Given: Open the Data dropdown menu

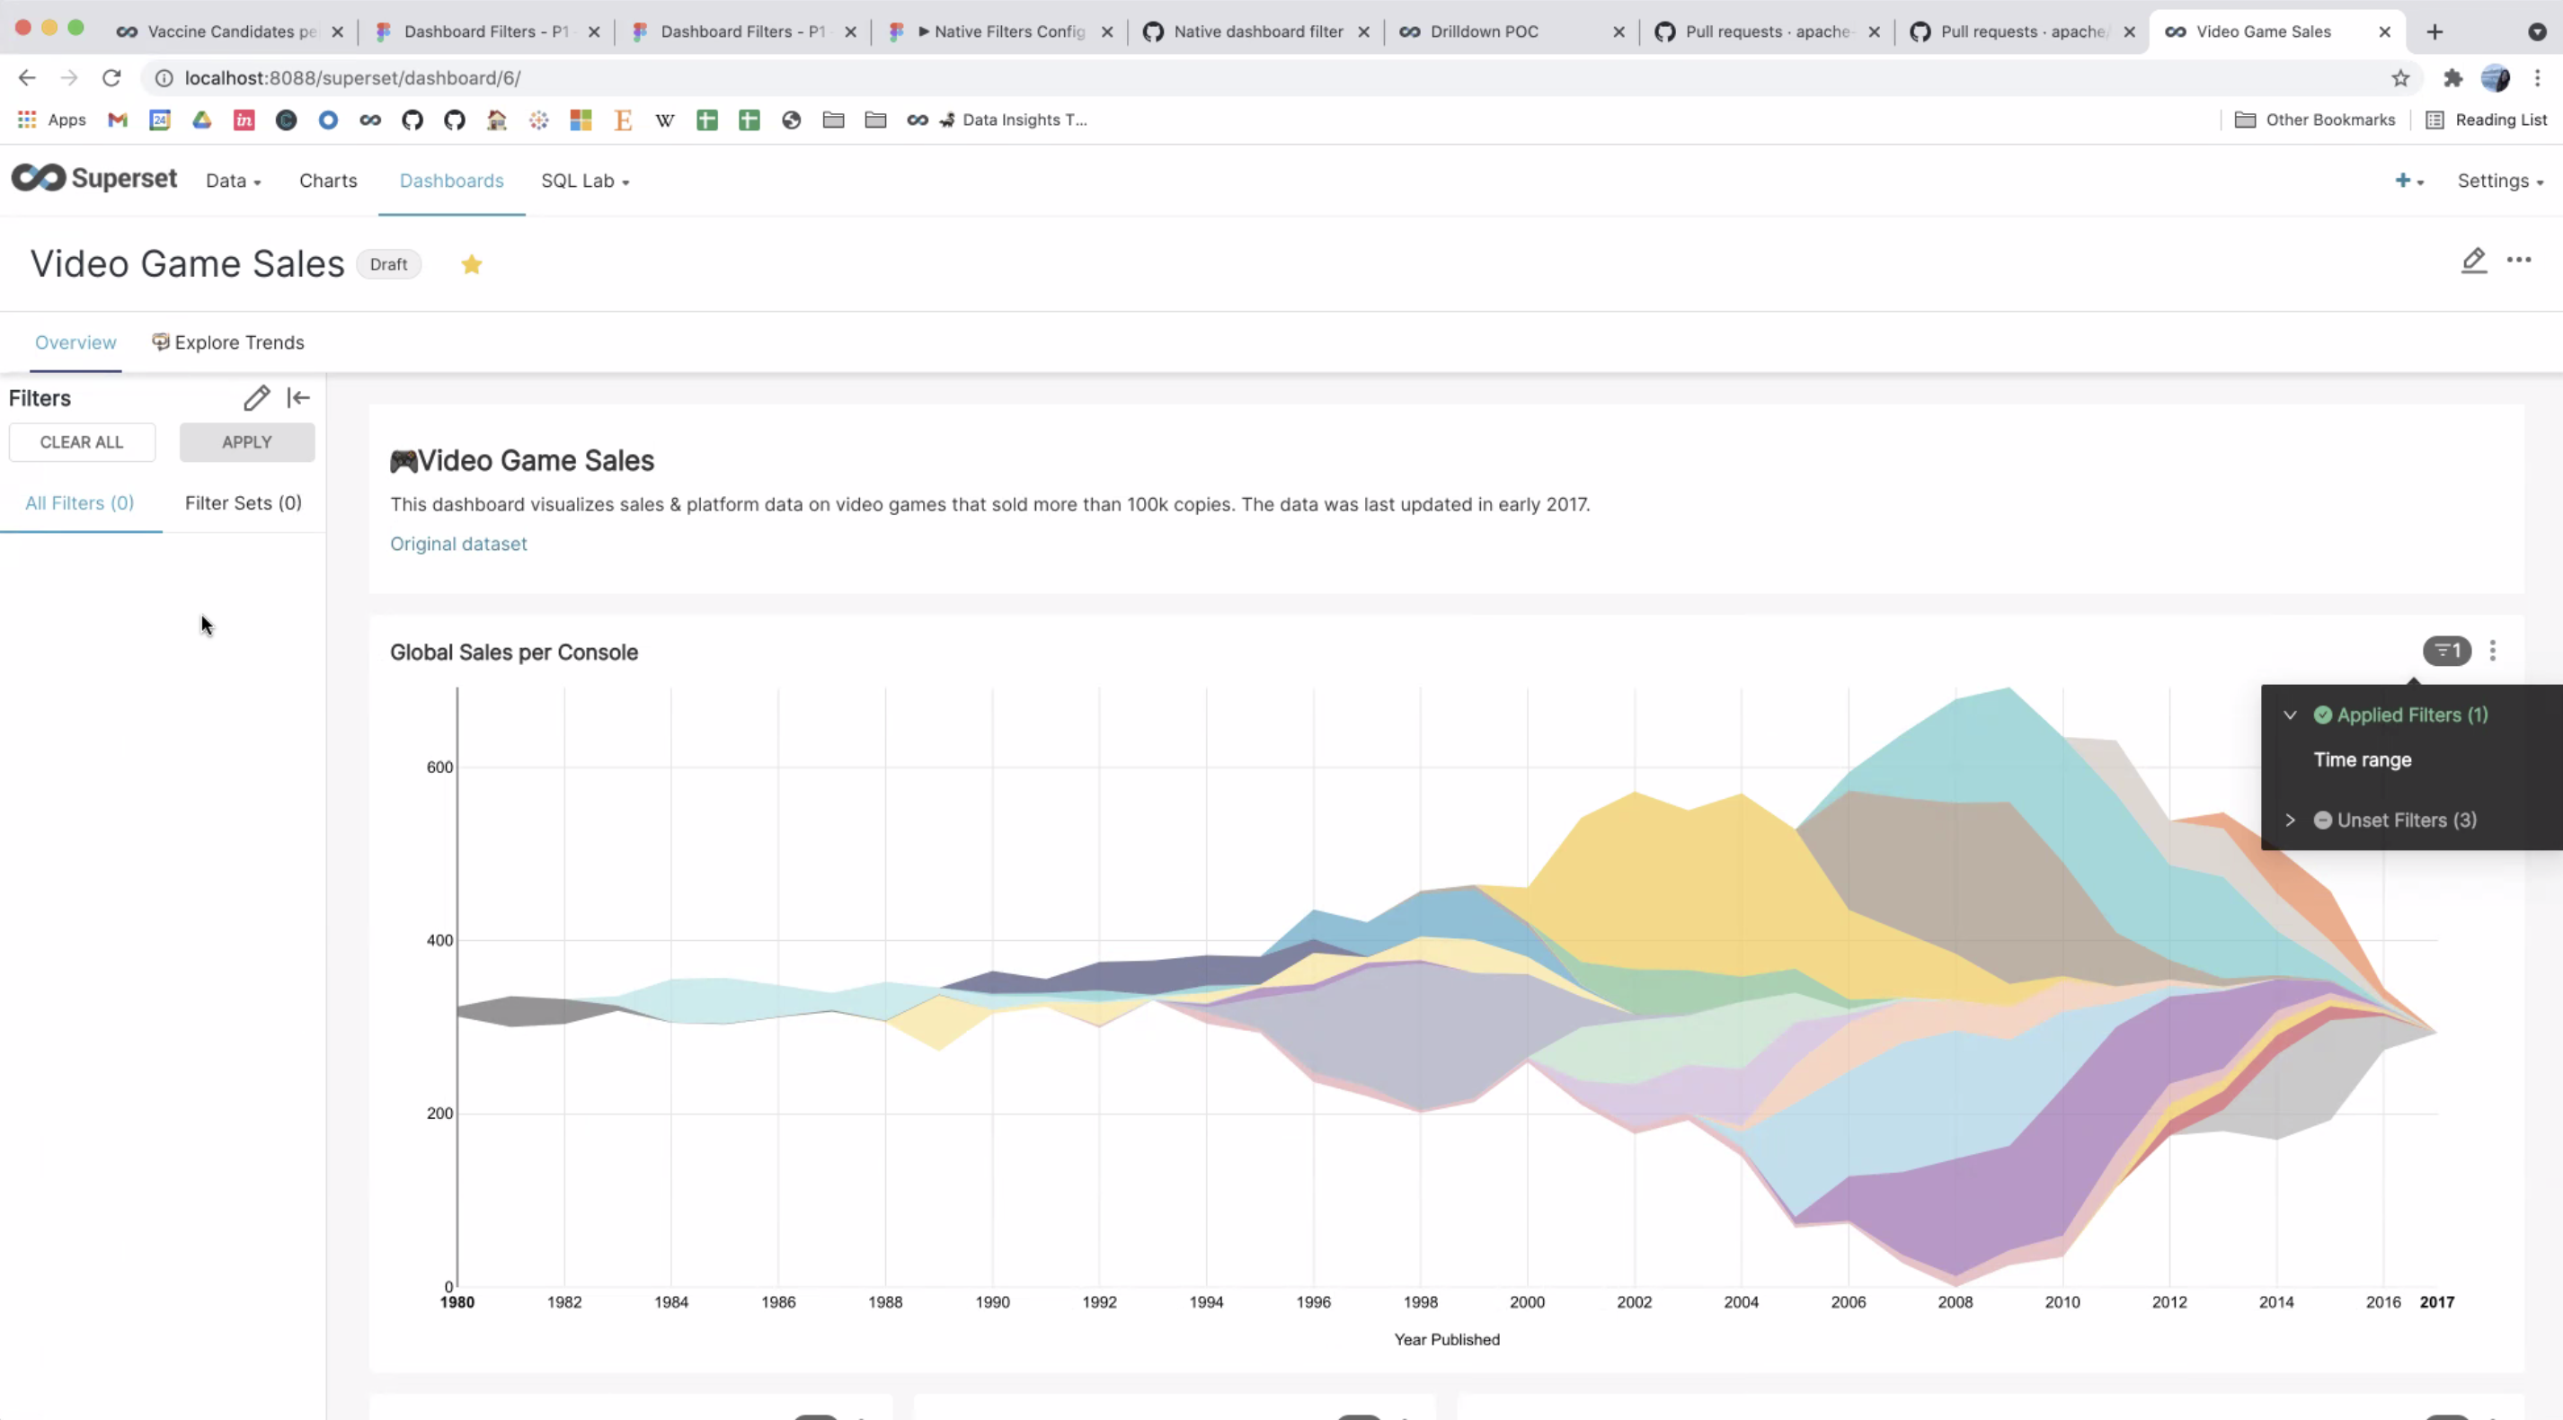Looking at the screenshot, I should (x=233, y=182).
